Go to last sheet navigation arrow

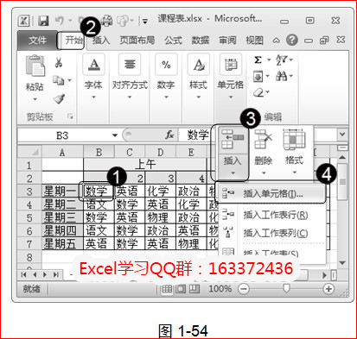pyautogui.click(x=56, y=275)
